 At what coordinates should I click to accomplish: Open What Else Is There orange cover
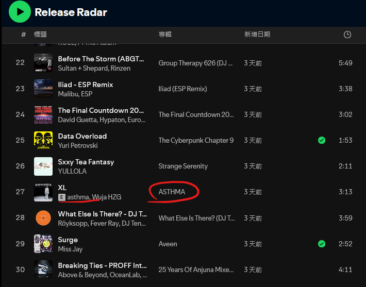click(x=43, y=218)
